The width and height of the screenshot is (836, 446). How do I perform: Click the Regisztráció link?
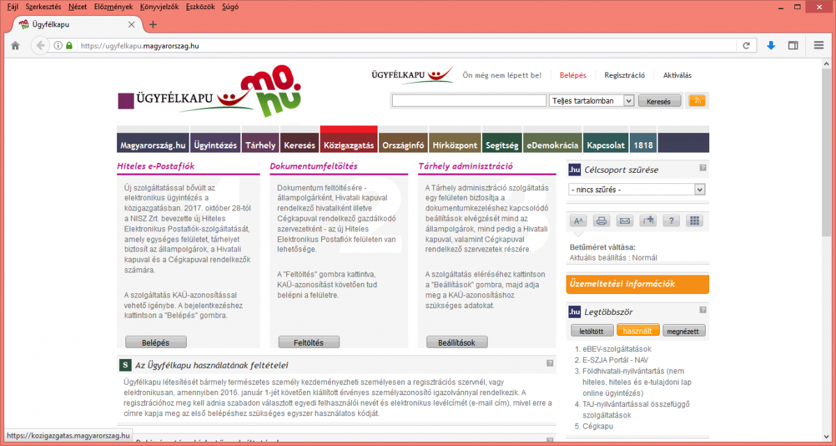624,75
